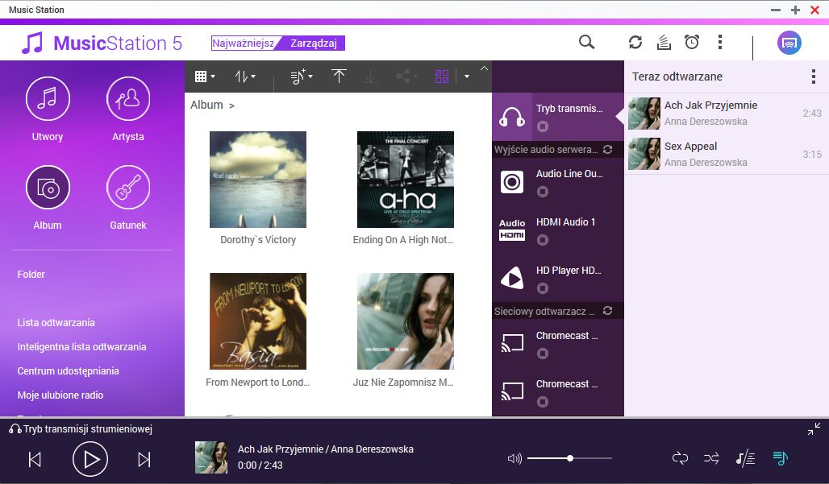829x484 pixels.
Task: Open the add to playlist dropdown
Action: [302, 77]
